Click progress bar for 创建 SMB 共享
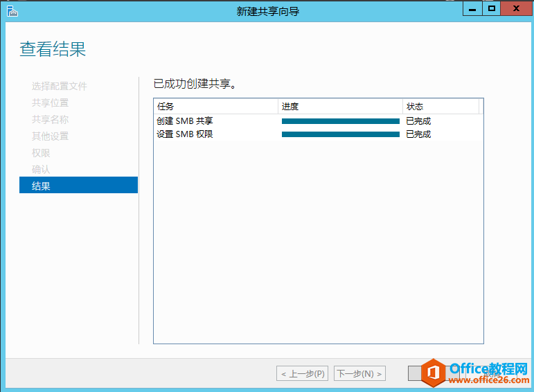 click(341, 121)
